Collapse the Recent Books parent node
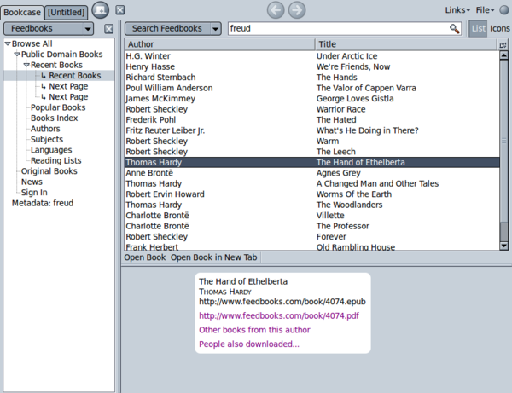The height and width of the screenshot is (393, 512). pyautogui.click(x=26, y=66)
